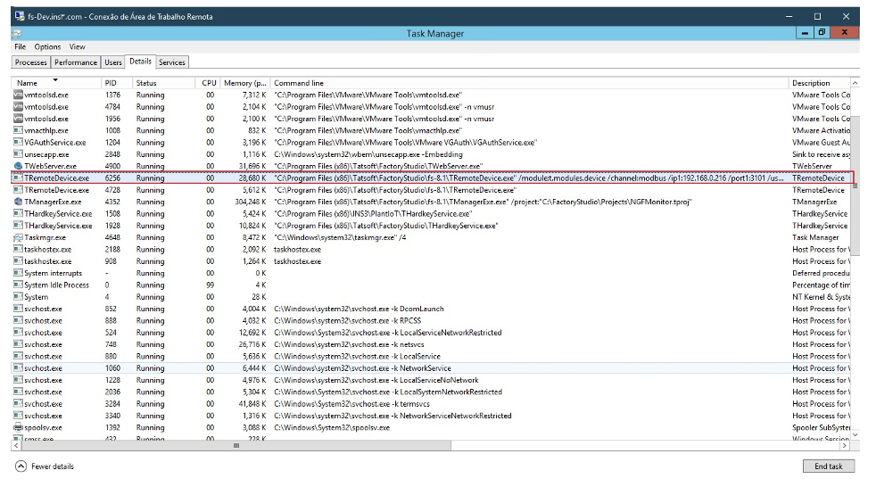Click the svchost.exe -k termsvcs command line
Image resolution: width=876 pixels, height=487 pixels.
[x=352, y=404]
